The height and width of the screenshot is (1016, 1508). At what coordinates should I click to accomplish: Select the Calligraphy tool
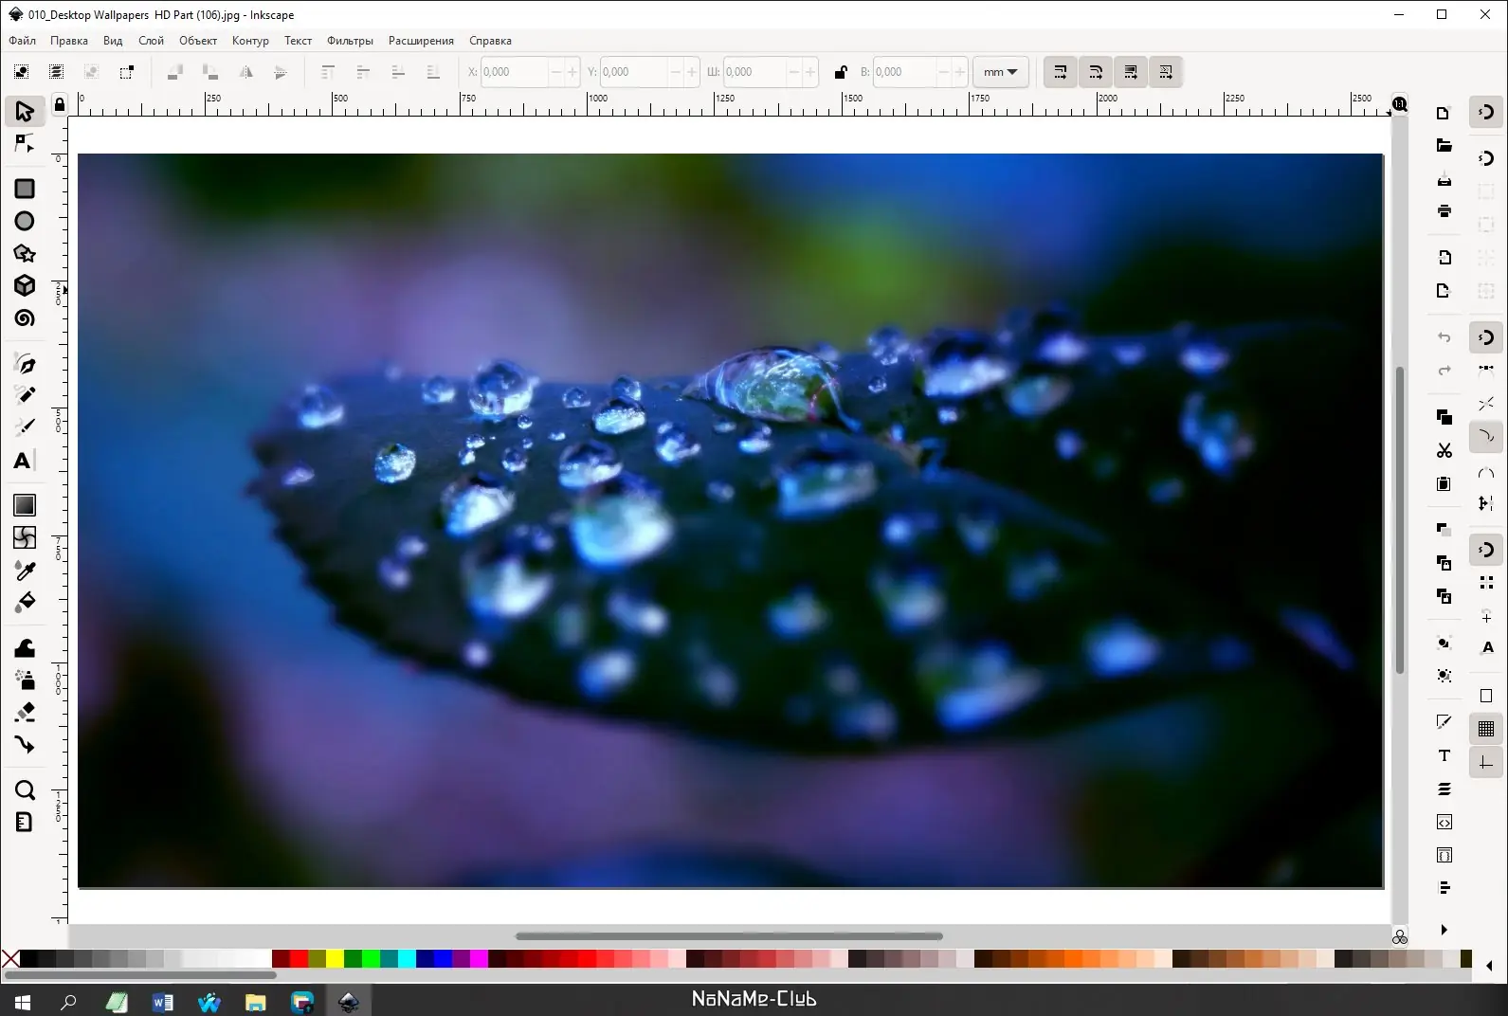point(25,427)
